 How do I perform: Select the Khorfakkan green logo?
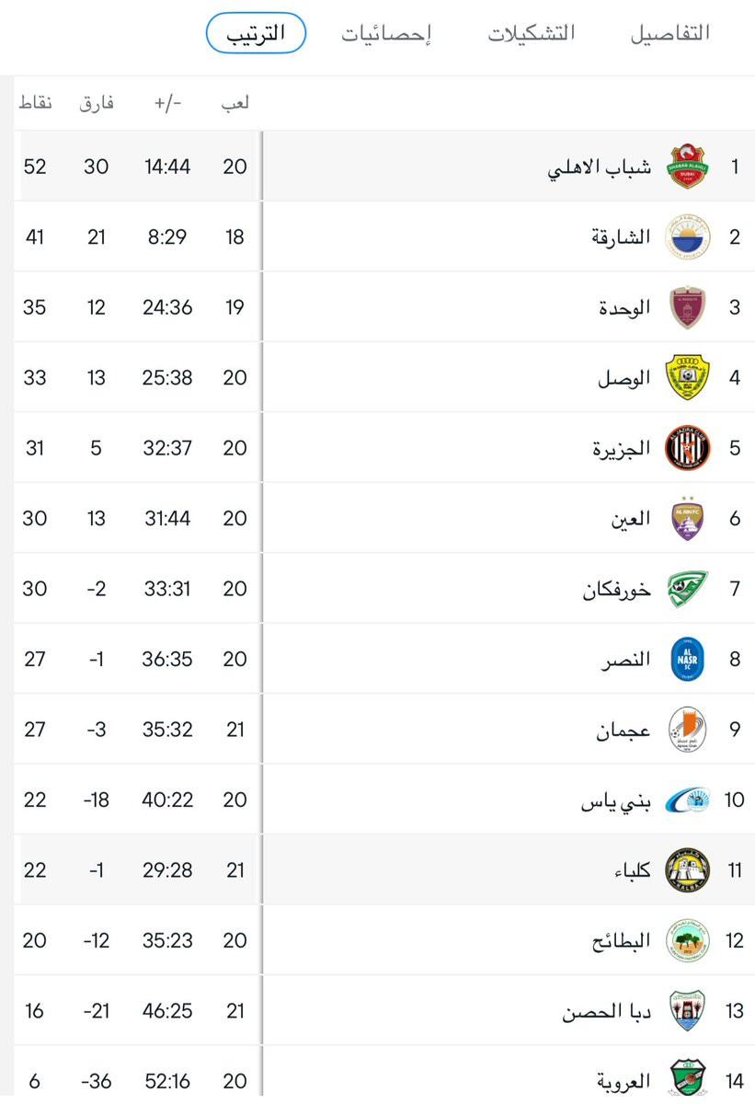(687, 589)
